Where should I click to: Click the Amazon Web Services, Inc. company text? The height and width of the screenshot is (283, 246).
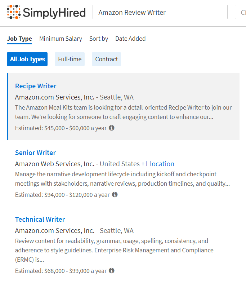coord(55,164)
